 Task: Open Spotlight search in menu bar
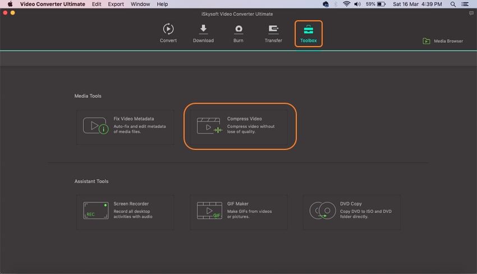coord(453,4)
